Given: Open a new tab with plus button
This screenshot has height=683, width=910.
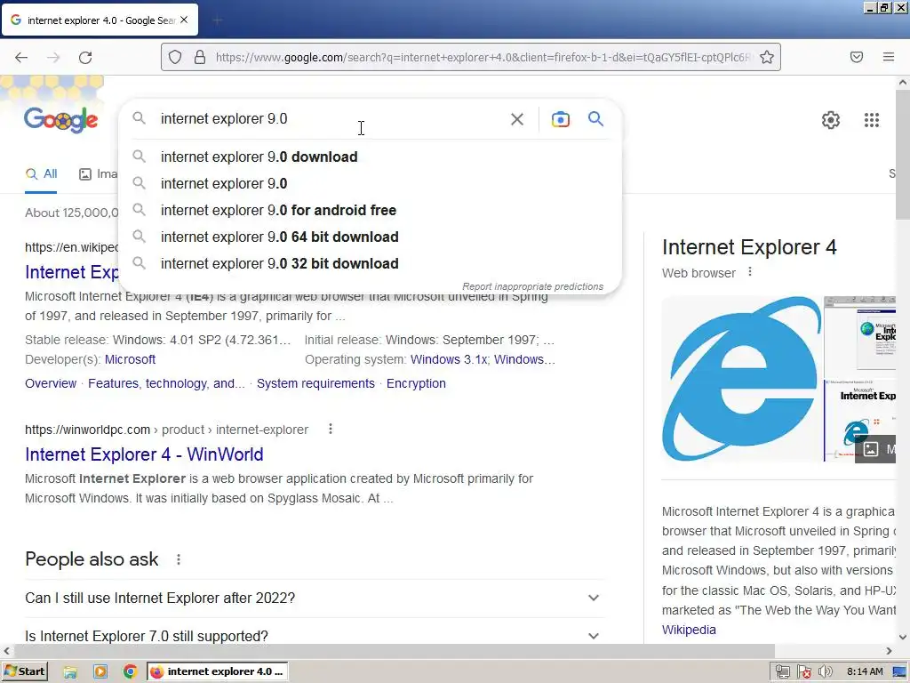Looking at the screenshot, I should pos(217,20).
